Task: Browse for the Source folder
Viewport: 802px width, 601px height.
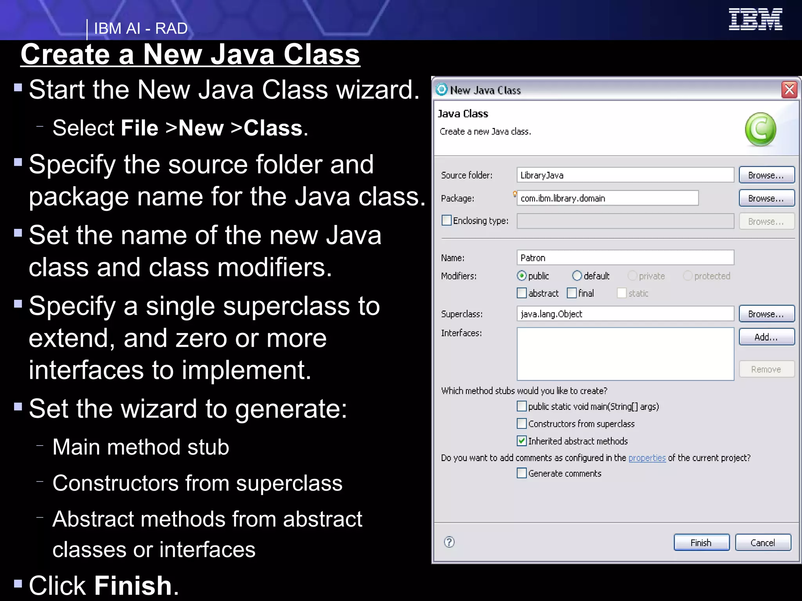Action: point(766,175)
